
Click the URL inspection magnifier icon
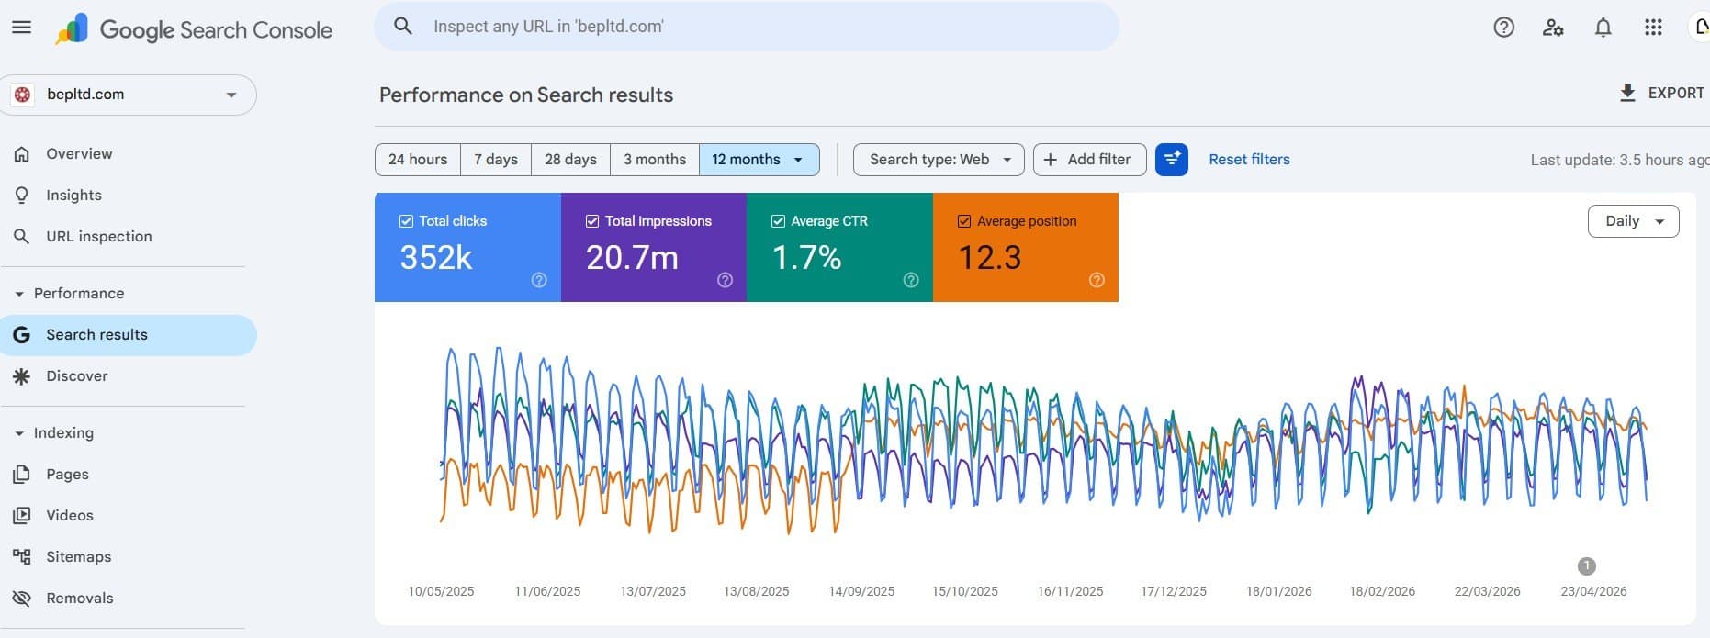pyautogui.click(x=22, y=237)
